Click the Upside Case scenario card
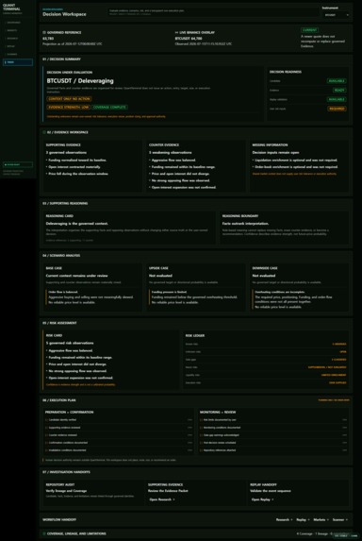This screenshot has height=541, width=362. (x=196, y=287)
